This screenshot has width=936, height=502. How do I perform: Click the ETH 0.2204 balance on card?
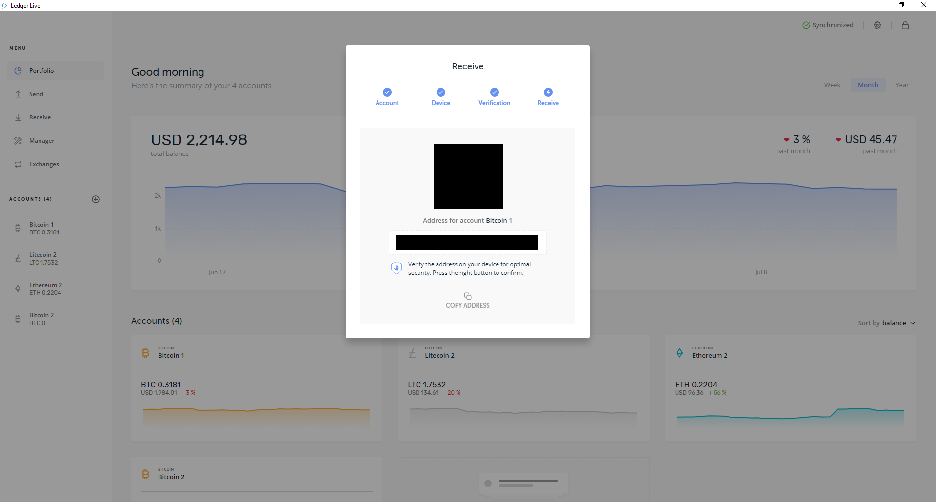pyautogui.click(x=696, y=385)
